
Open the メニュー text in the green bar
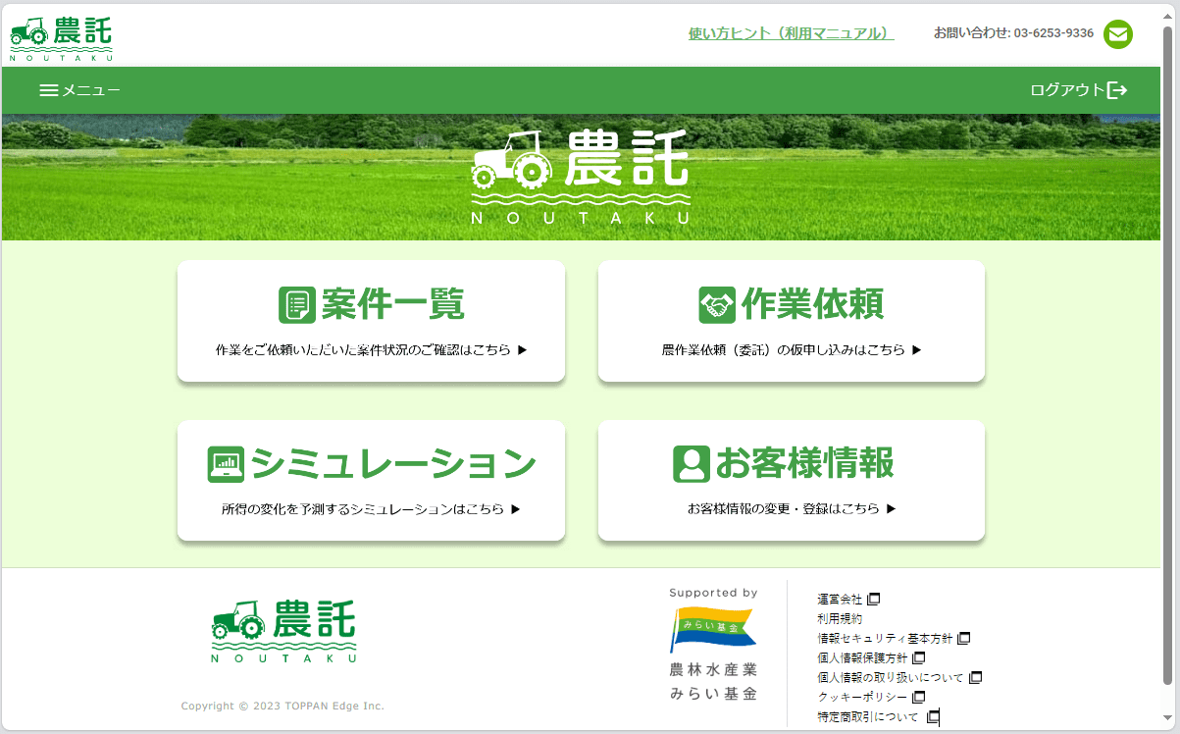[x=91, y=90]
